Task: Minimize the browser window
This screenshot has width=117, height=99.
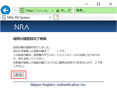Action: 87,4
